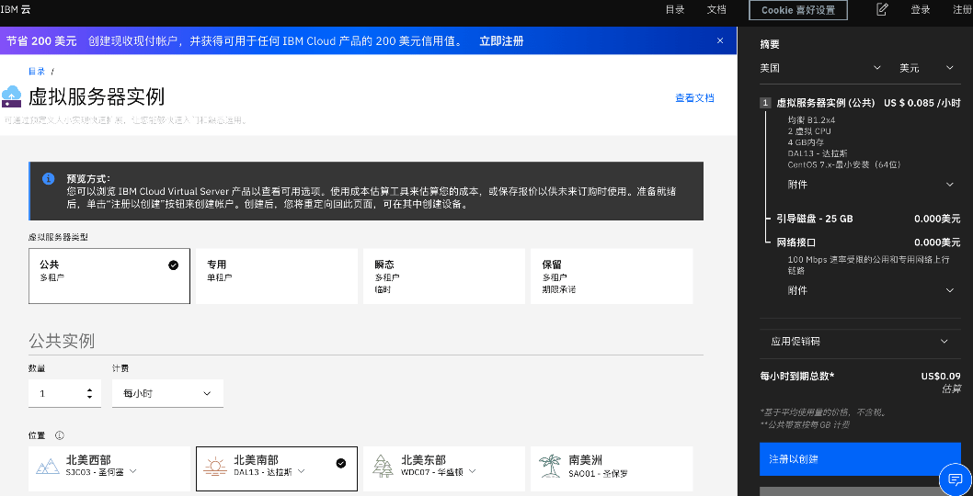Click the IBM 云 logo
This screenshot has width=973, height=496.
coord(16,8)
